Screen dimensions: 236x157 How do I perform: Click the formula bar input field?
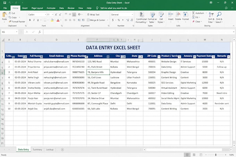[138, 32]
